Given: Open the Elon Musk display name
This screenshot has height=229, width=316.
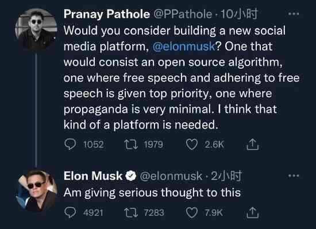Looking at the screenshot, I should click(93, 176).
